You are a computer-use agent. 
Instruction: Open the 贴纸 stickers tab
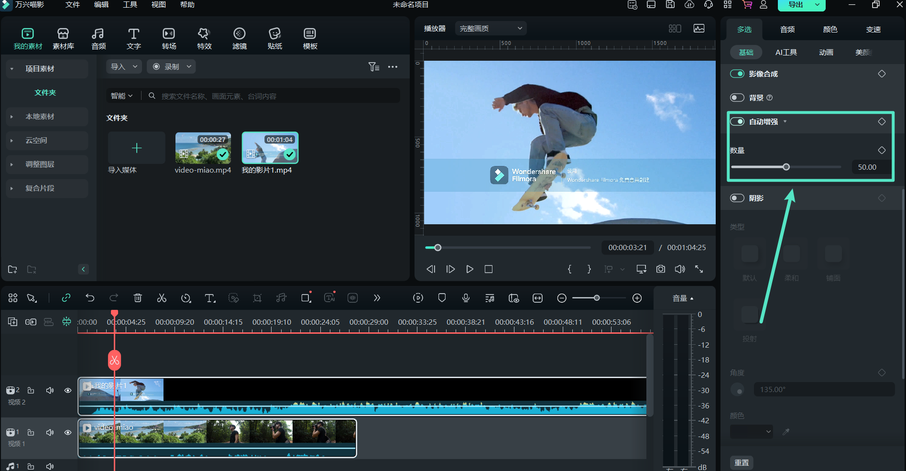275,38
